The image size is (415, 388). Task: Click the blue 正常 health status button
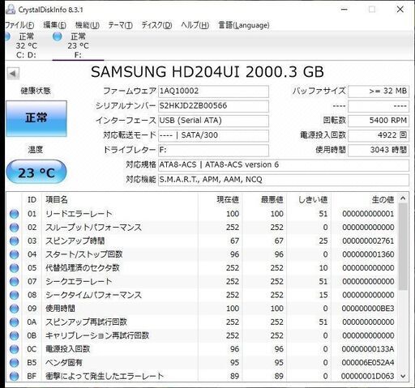click(x=36, y=118)
